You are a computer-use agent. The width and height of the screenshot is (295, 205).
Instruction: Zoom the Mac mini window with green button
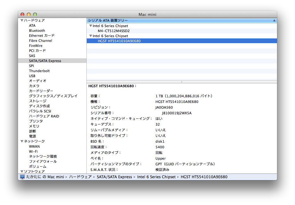pos(35,14)
